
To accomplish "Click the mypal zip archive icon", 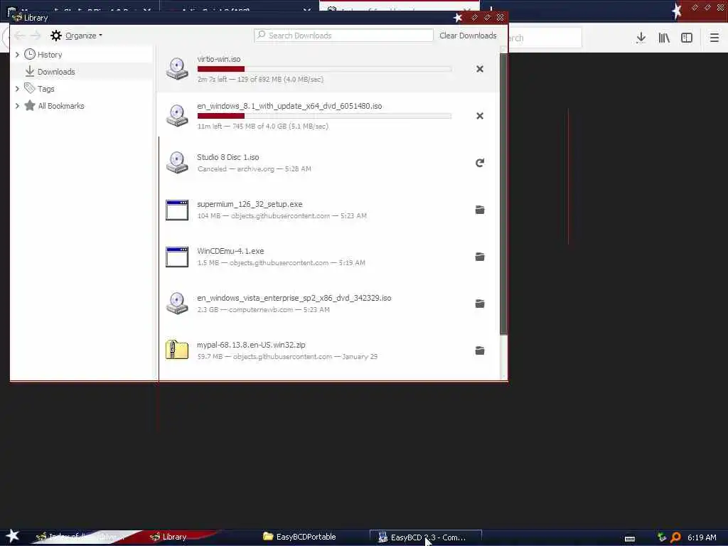I will (x=177, y=350).
